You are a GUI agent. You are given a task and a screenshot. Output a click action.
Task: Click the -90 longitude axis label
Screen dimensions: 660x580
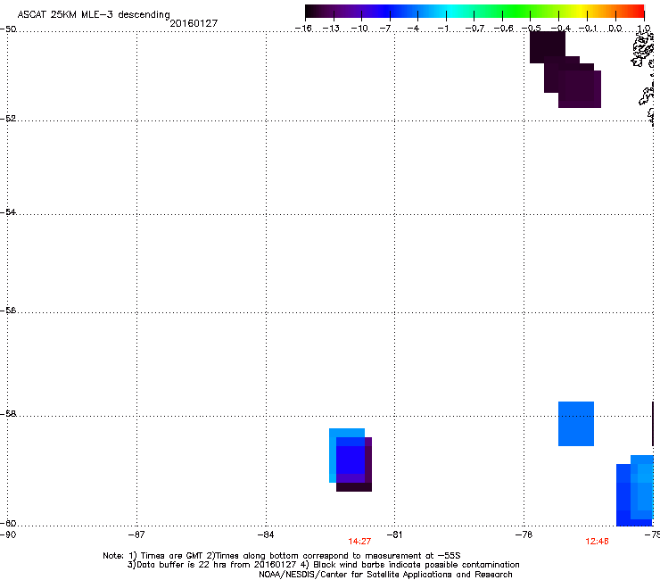8,534
